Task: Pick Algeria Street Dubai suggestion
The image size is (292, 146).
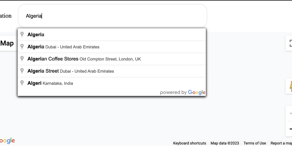Action: pyautogui.click(x=112, y=71)
